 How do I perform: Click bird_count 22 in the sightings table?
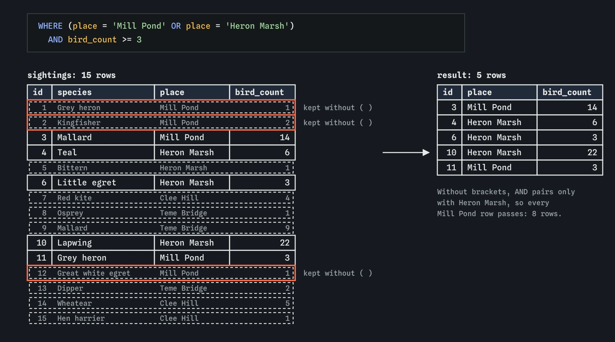(262, 243)
